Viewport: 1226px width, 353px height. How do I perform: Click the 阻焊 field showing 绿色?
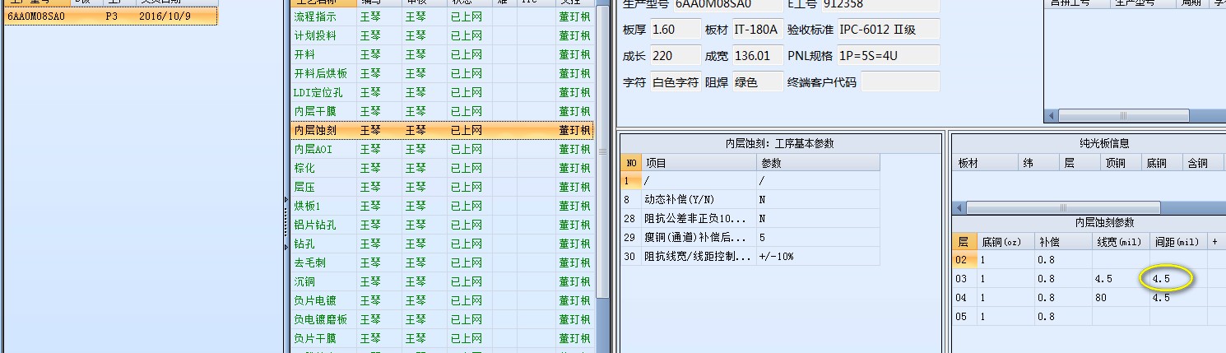tap(756, 82)
